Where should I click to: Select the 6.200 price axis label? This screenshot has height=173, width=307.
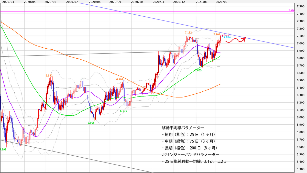coord(300,103)
